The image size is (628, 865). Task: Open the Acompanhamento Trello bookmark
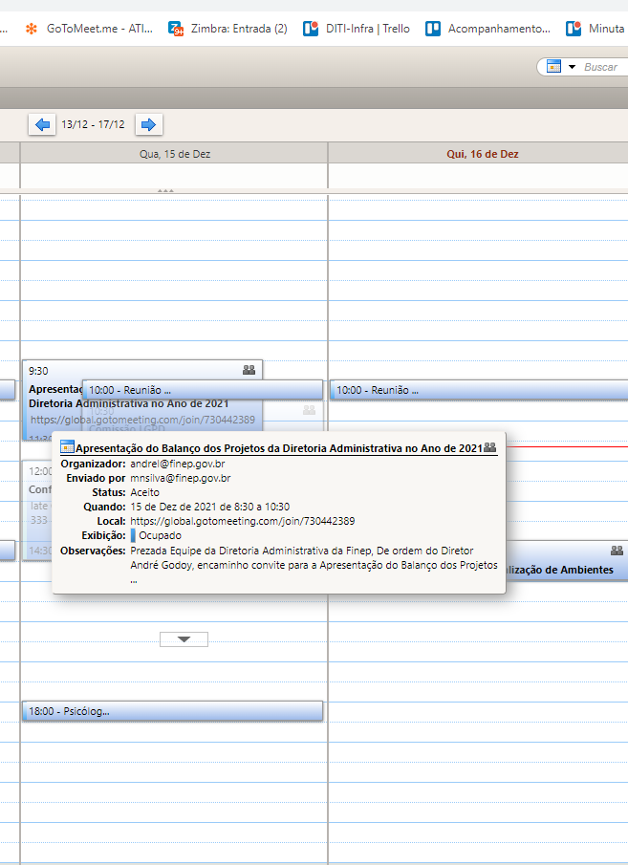(x=488, y=29)
